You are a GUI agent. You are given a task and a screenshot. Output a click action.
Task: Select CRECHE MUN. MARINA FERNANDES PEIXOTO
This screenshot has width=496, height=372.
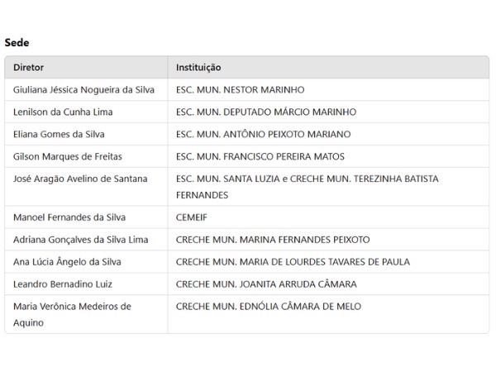point(273,240)
